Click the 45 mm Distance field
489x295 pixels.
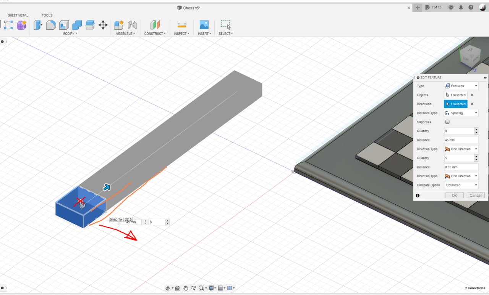coord(461,140)
